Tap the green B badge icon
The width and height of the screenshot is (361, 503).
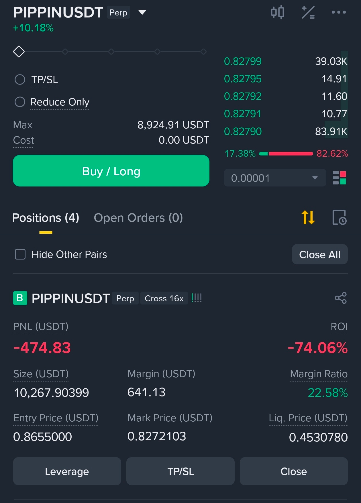click(20, 298)
